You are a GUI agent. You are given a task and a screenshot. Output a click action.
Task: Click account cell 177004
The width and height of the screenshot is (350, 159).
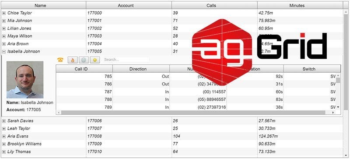tap(129, 44)
